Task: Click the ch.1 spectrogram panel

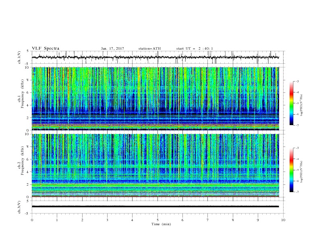Action: (x=155, y=98)
